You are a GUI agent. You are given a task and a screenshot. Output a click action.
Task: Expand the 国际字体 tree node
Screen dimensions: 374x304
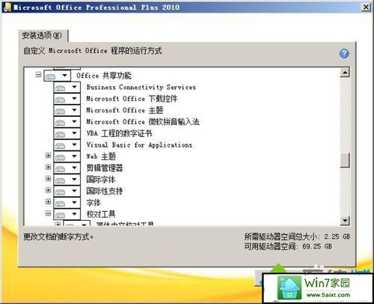(48, 178)
